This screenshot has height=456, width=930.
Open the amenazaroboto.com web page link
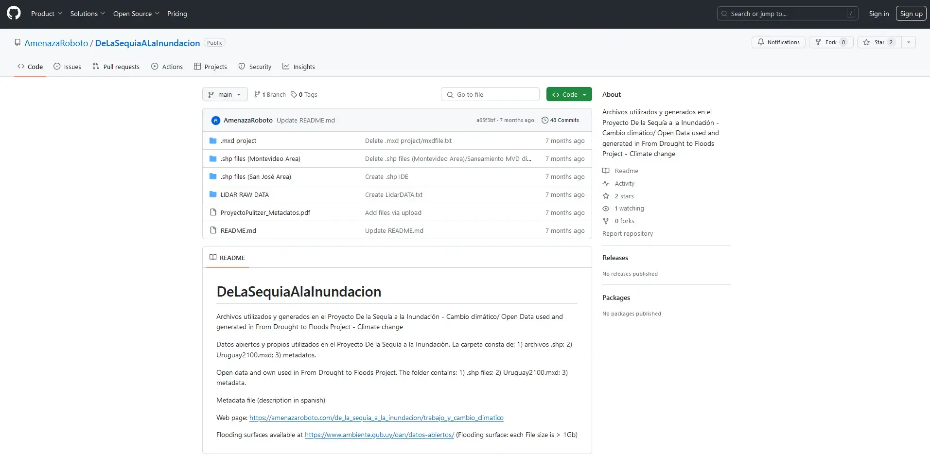click(x=376, y=418)
